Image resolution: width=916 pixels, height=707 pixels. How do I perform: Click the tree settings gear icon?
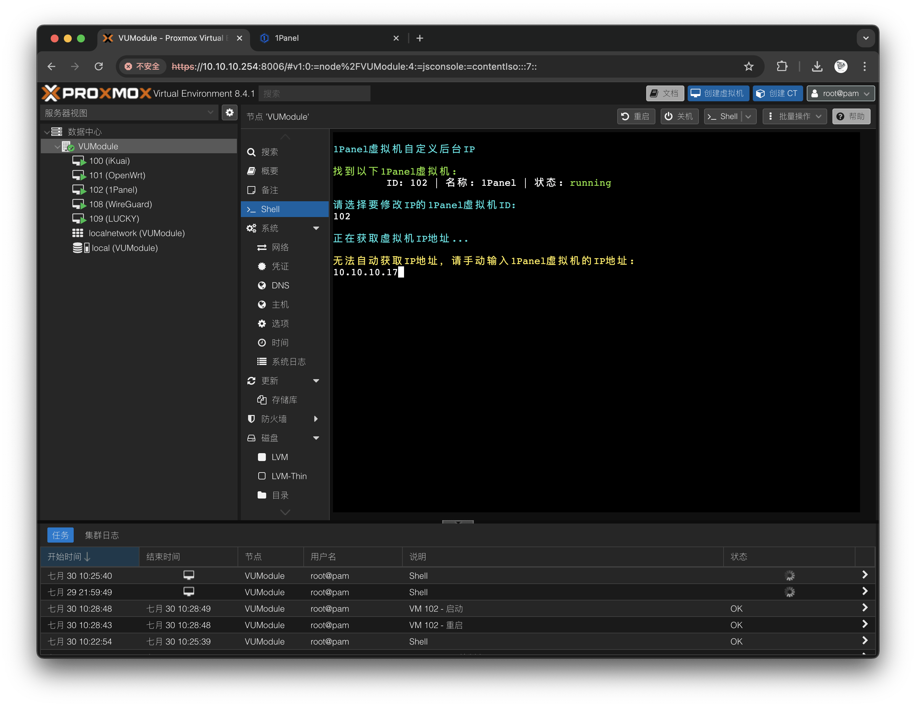(x=229, y=113)
